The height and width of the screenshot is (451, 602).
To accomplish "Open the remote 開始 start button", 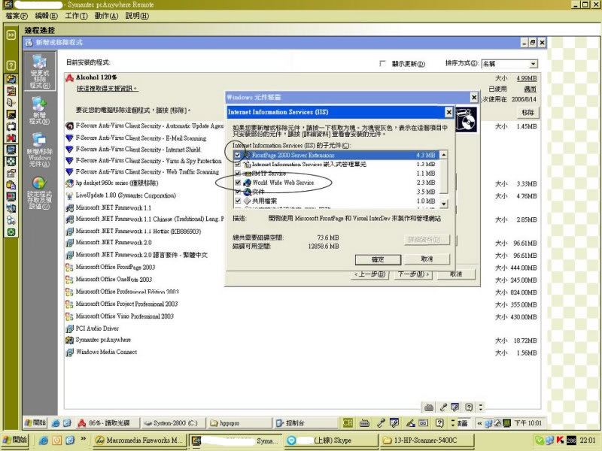I will click(x=35, y=423).
